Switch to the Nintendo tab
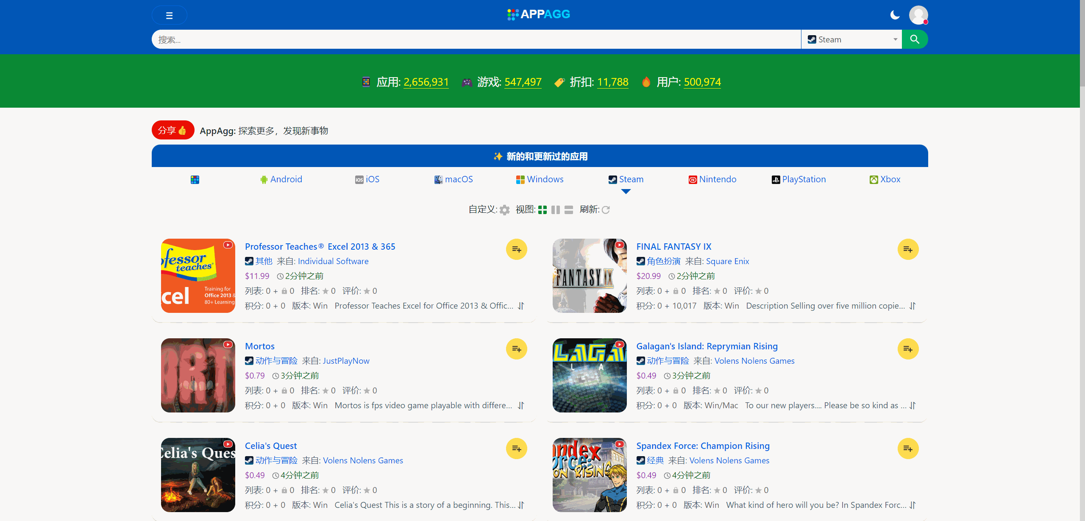Image resolution: width=1085 pixels, height=521 pixels. [x=712, y=179]
